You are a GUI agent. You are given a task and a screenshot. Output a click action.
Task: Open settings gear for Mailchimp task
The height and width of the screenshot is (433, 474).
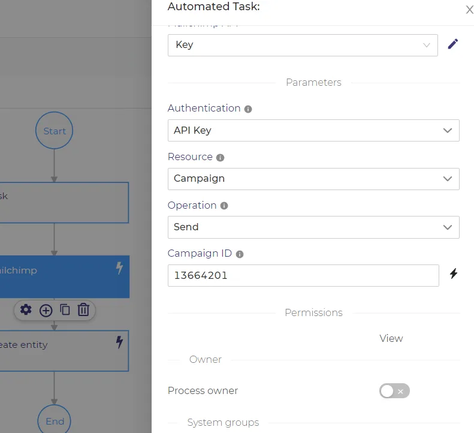tap(26, 310)
